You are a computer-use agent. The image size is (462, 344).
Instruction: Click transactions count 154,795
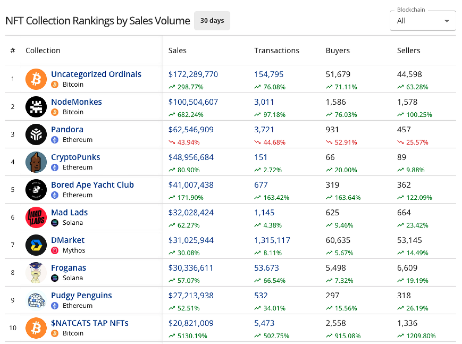269,74
